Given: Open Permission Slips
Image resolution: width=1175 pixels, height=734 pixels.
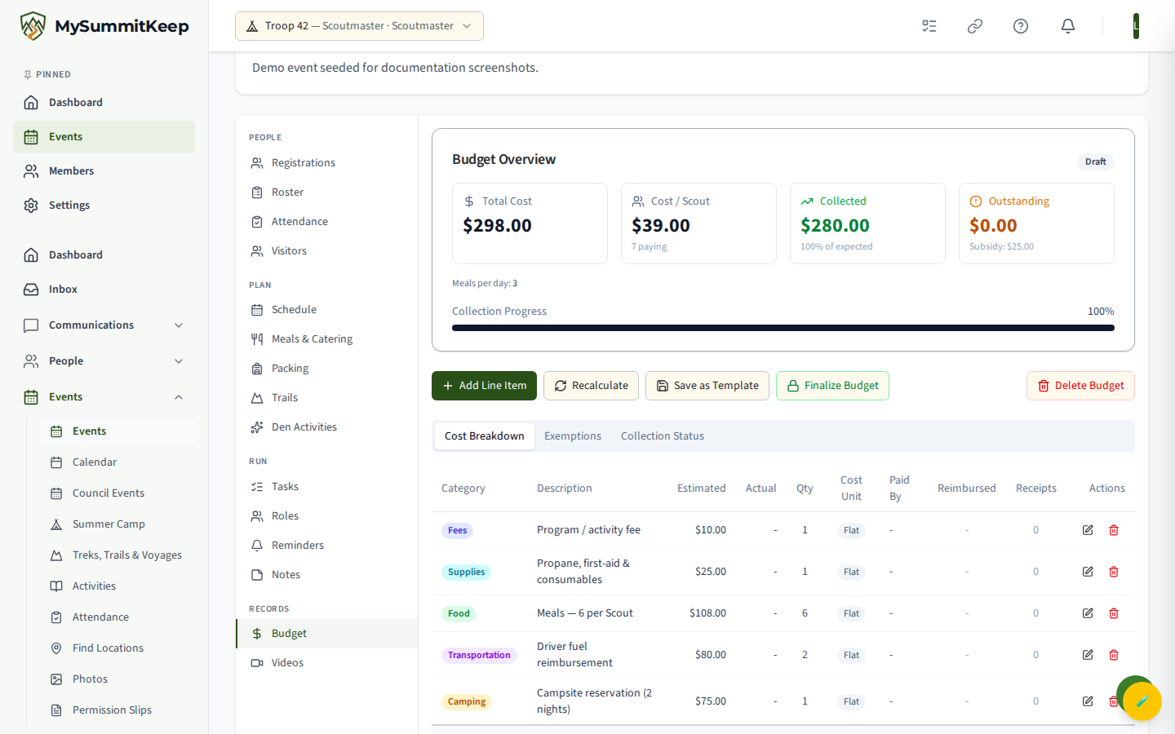Looking at the screenshot, I should point(117,710).
